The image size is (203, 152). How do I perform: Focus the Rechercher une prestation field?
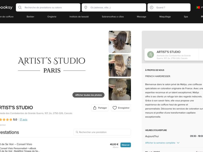[x=102, y=132]
